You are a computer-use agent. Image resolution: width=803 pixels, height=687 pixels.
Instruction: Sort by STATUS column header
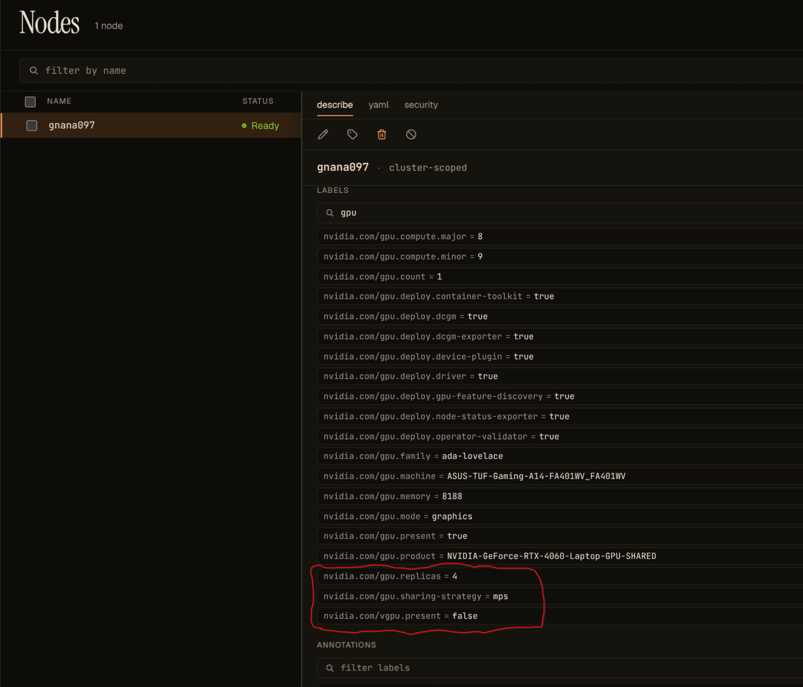pyautogui.click(x=258, y=101)
